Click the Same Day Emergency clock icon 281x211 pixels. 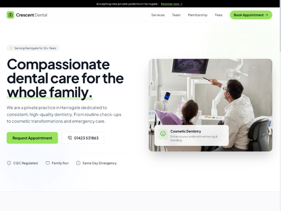[x=78, y=163]
